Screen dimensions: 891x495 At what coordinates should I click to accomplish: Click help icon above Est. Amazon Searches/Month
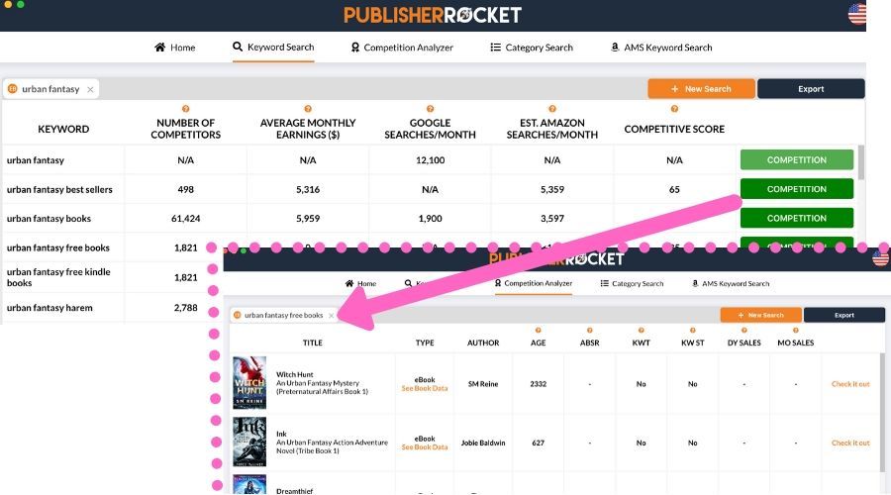point(551,109)
